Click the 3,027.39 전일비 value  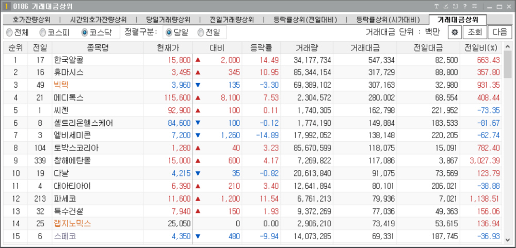pyautogui.click(x=485, y=161)
